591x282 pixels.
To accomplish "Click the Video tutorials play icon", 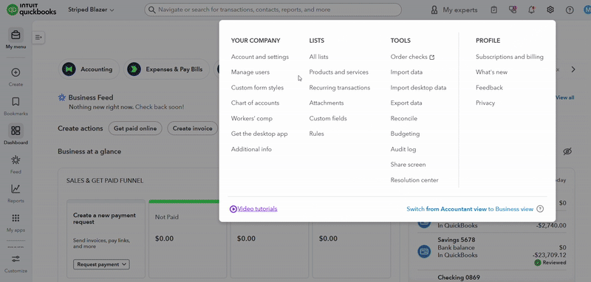I will [233, 209].
